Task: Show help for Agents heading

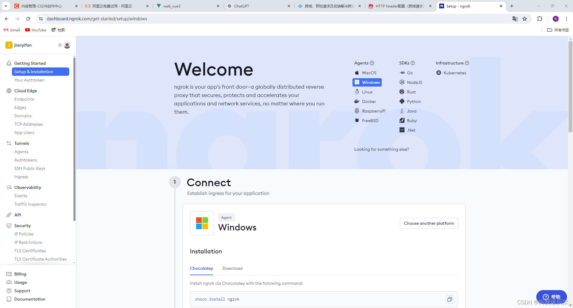Action: 372,63
